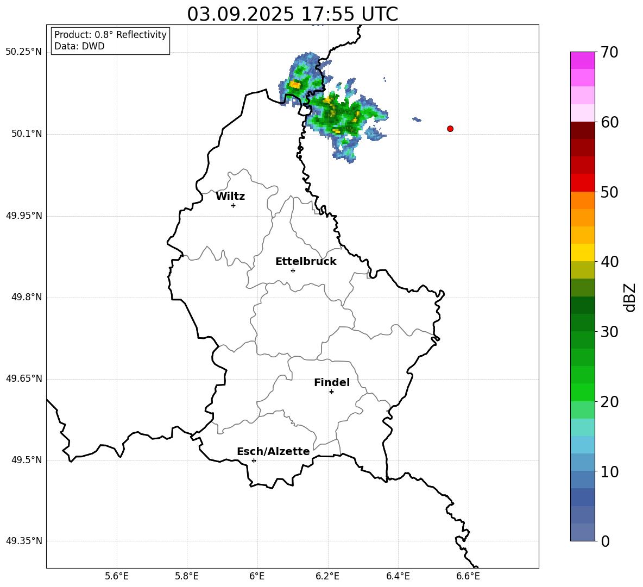Click the 50 colorbar tick label

(609, 192)
